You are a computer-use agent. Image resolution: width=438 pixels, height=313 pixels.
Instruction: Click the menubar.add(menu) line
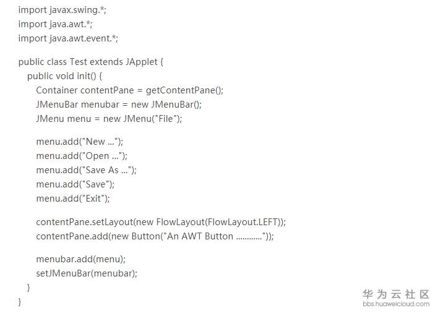click(x=80, y=259)
